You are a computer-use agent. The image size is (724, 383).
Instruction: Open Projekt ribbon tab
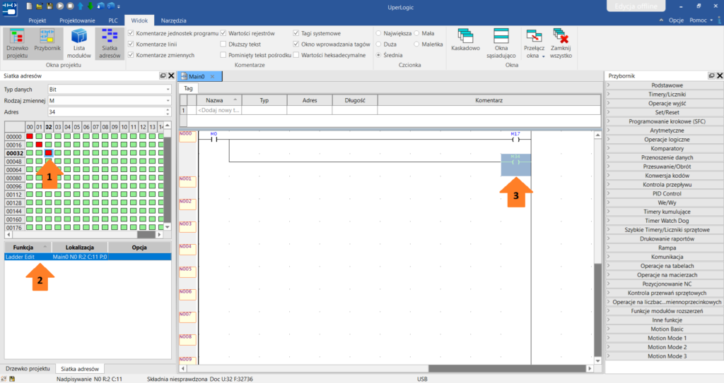pos(37,20)
